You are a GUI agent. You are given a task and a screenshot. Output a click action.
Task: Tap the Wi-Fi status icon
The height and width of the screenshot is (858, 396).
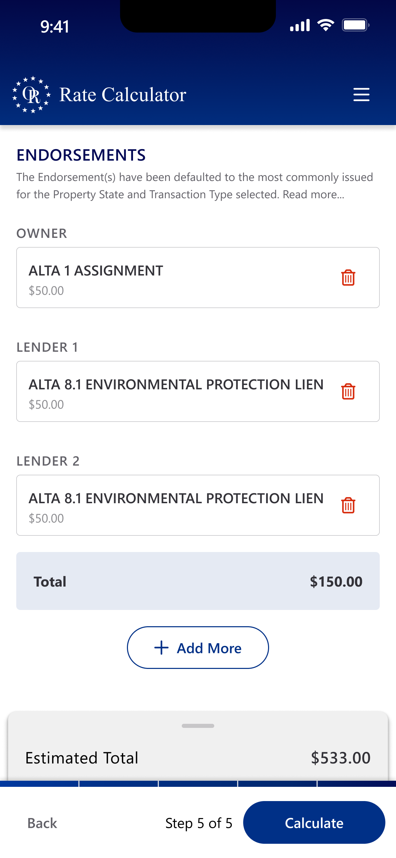click(326, 25)
